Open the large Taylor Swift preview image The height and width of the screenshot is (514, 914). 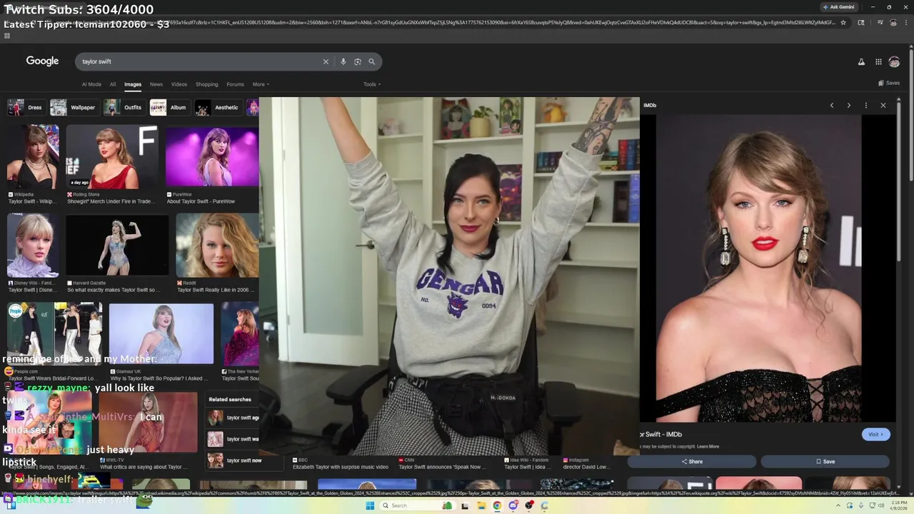pos(758,268)
